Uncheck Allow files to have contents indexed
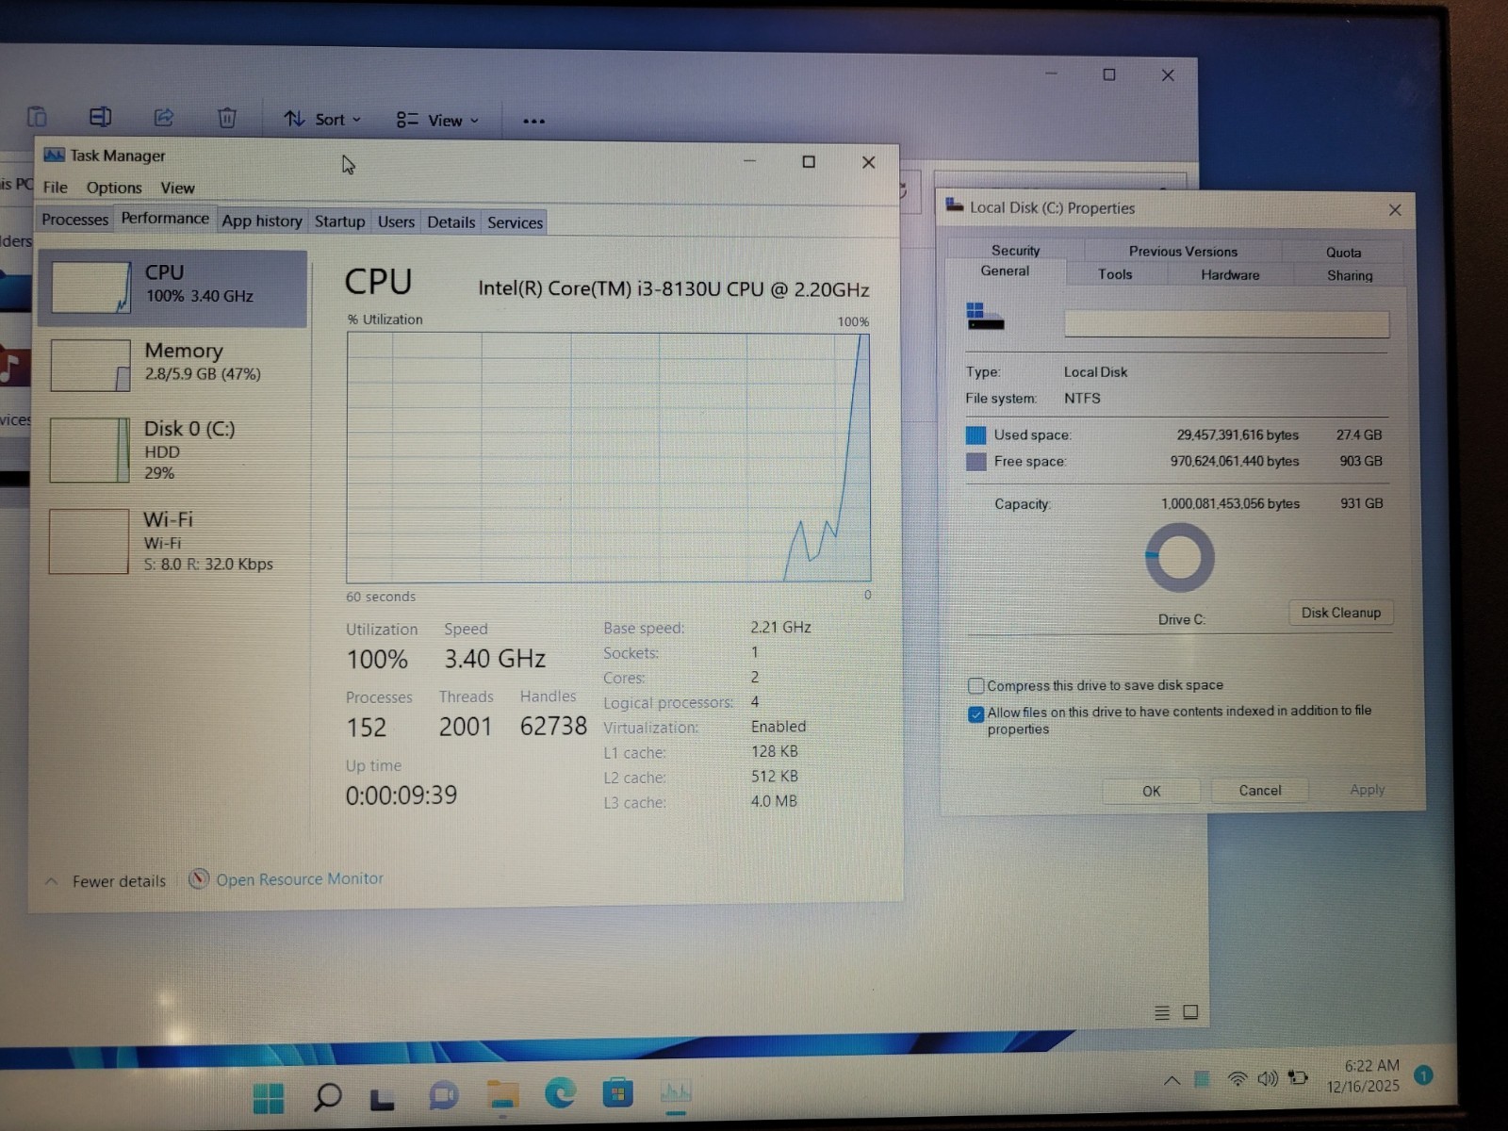The height and width of the screenshot is (1131, 1508). tap(976, 713)
